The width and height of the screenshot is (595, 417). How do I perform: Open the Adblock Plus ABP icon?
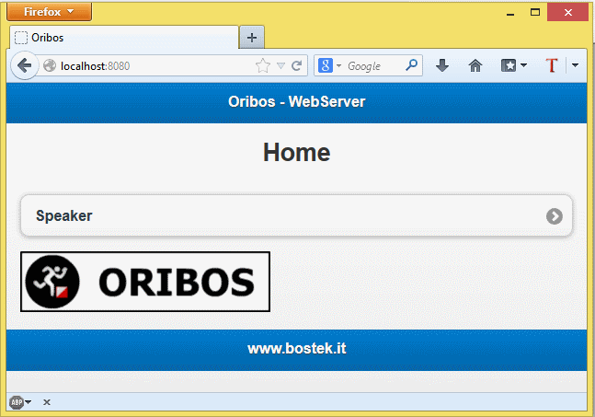pyautogui.click(x=17, y=402)
